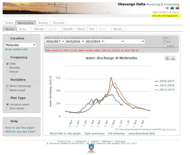Check the Water Level variable
The width and height of the screenshot is (190, 155).
7,90
